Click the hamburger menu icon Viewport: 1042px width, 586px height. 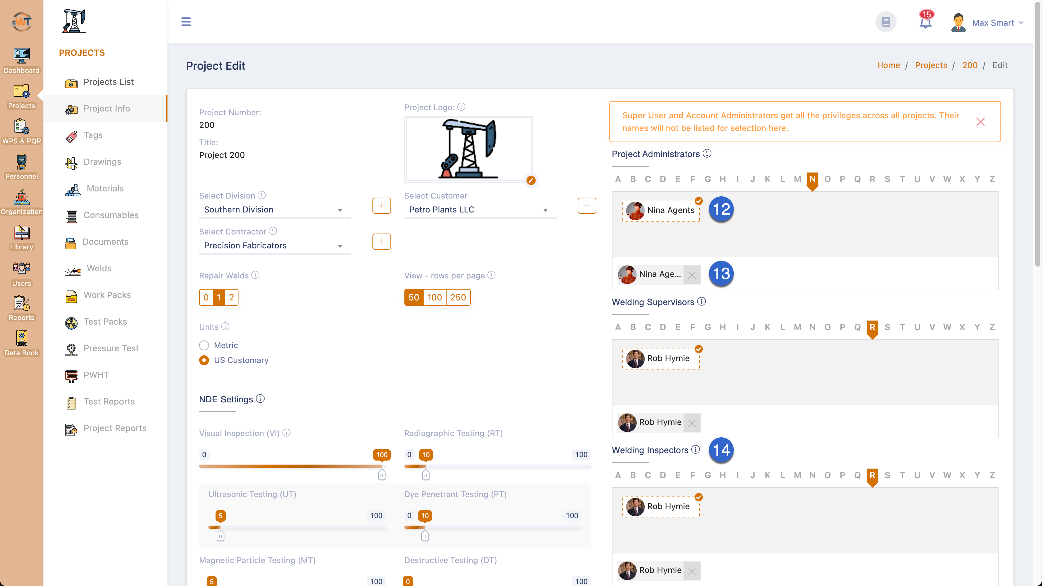[x=186, y=22]
